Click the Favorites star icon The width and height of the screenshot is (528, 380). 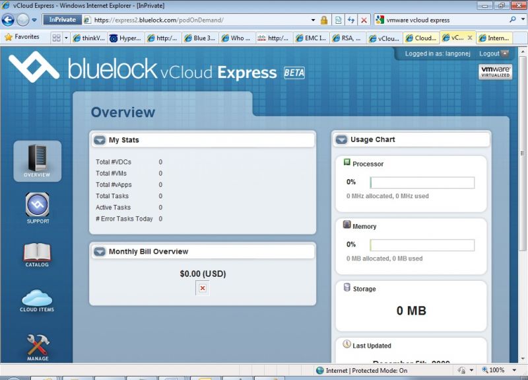coord(9,37)
